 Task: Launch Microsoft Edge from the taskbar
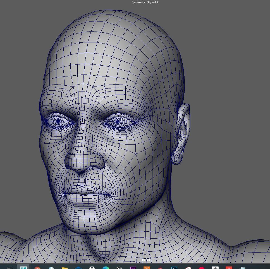pos(106,268)
